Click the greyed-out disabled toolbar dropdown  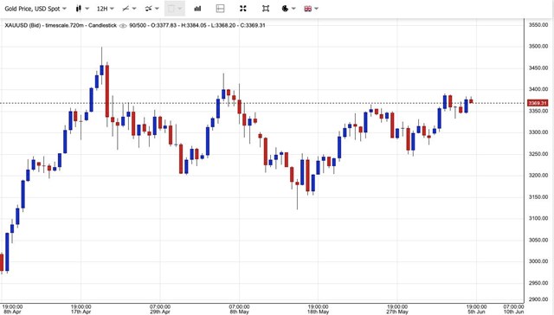coord(175,9)
